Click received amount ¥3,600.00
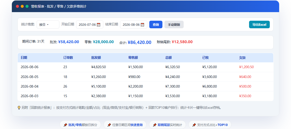 209,77
